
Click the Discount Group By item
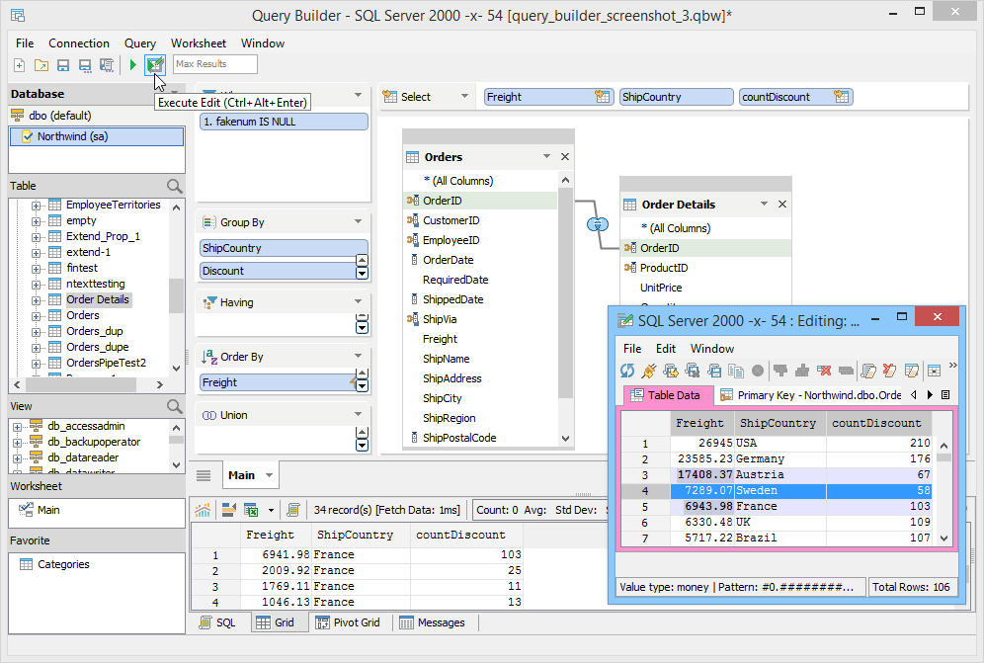coord(278,271)
